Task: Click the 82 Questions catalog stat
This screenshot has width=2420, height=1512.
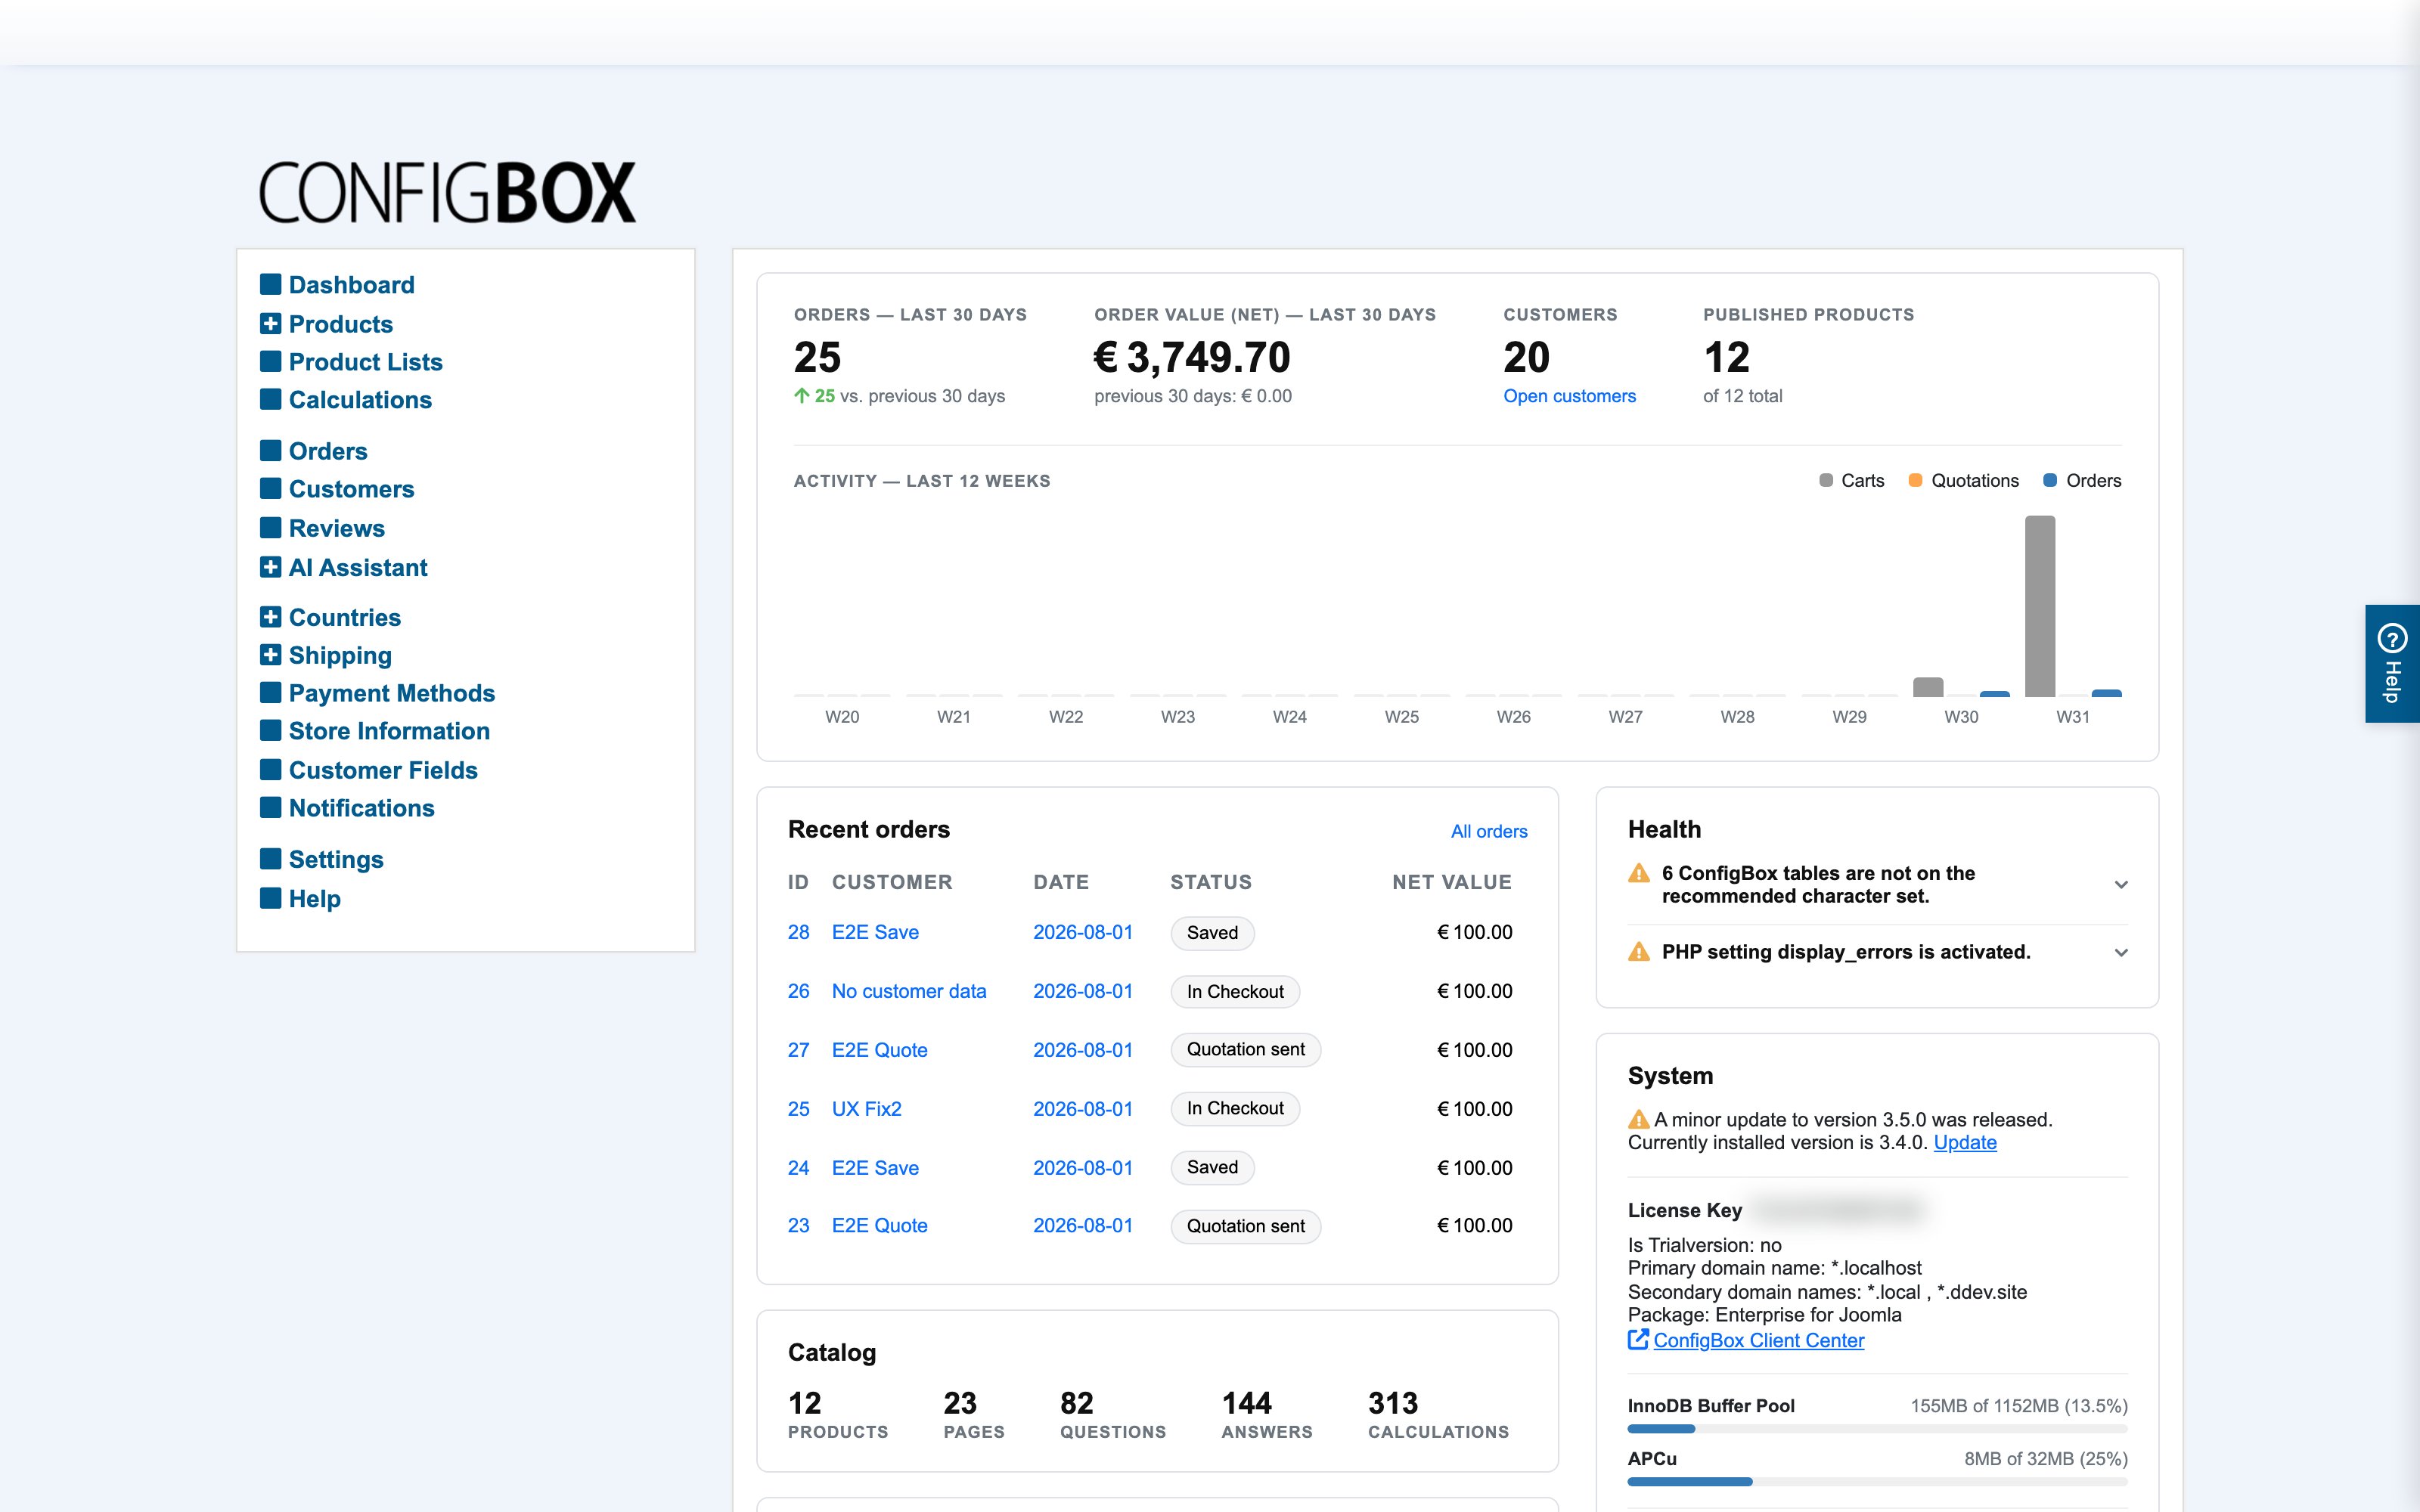Action: 1113,1415
